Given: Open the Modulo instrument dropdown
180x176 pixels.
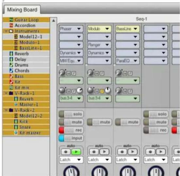Looking at the screenshot, I should (x=99, y=29).
